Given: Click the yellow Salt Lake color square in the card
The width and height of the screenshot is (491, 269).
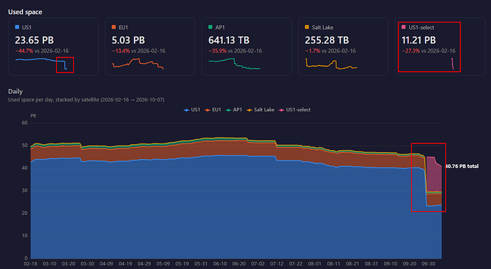Looking at the screenshot, I should coord(307,27).
